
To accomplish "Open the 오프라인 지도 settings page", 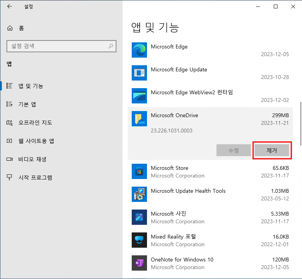I will point(35,123).
